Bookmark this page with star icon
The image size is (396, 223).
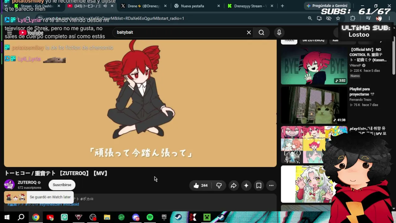click(338, 18)
